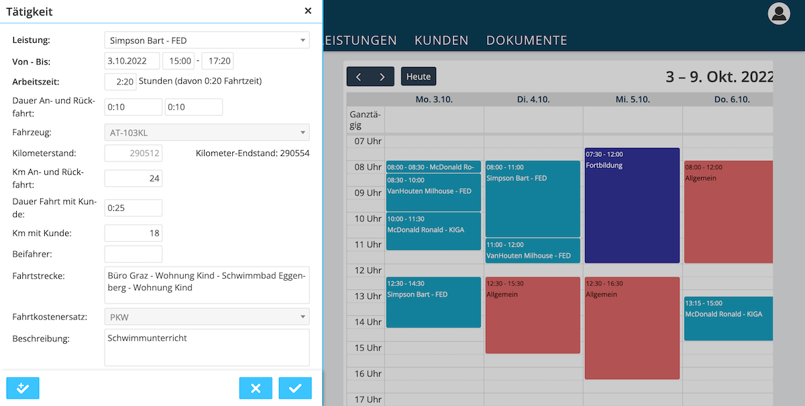Open Monday 12:30 - 14:30 Simpson Bart event

pos(433,302)
